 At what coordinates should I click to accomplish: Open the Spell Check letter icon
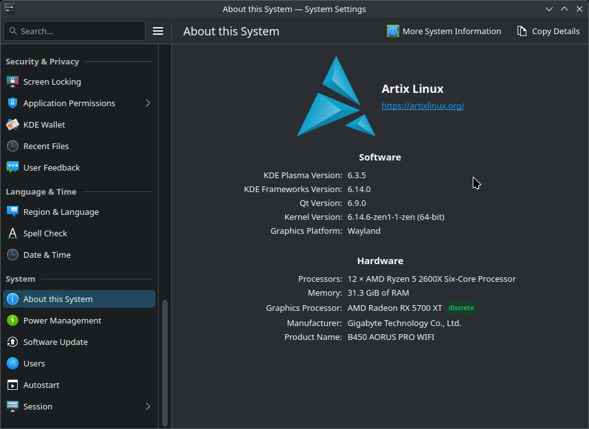point(13,233)
